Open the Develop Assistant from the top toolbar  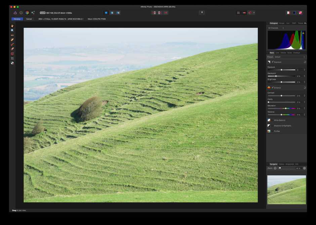202,12
